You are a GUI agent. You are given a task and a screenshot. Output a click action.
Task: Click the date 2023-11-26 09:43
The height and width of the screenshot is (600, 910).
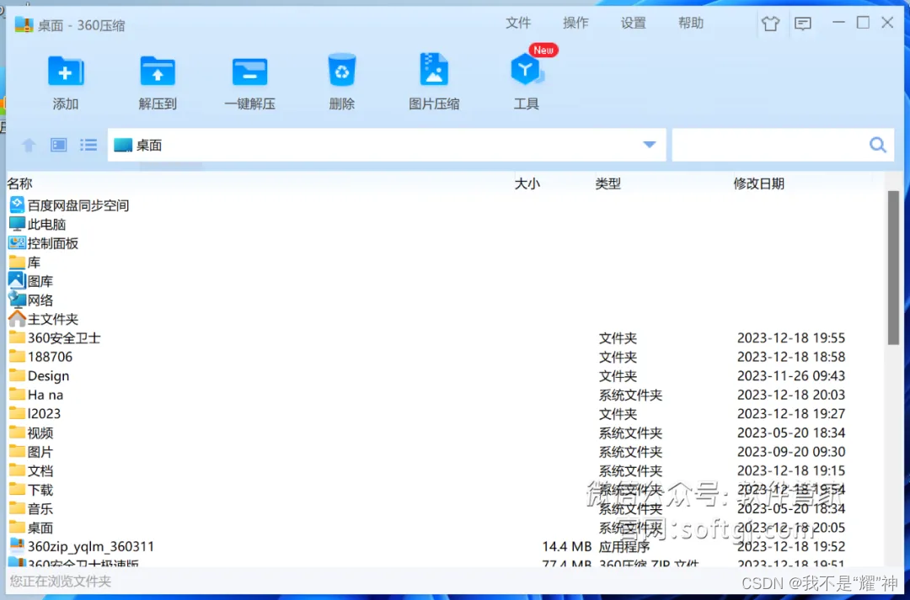click(791, 375)
